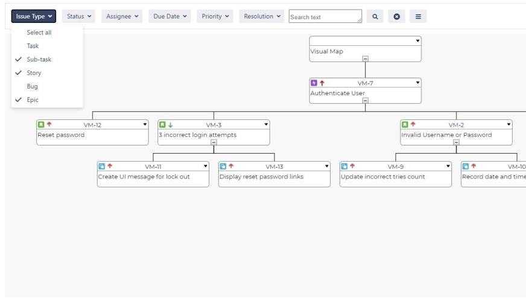Open the Status filter dropdown
This screenshot has height=299, width=526.
[78, 16]
